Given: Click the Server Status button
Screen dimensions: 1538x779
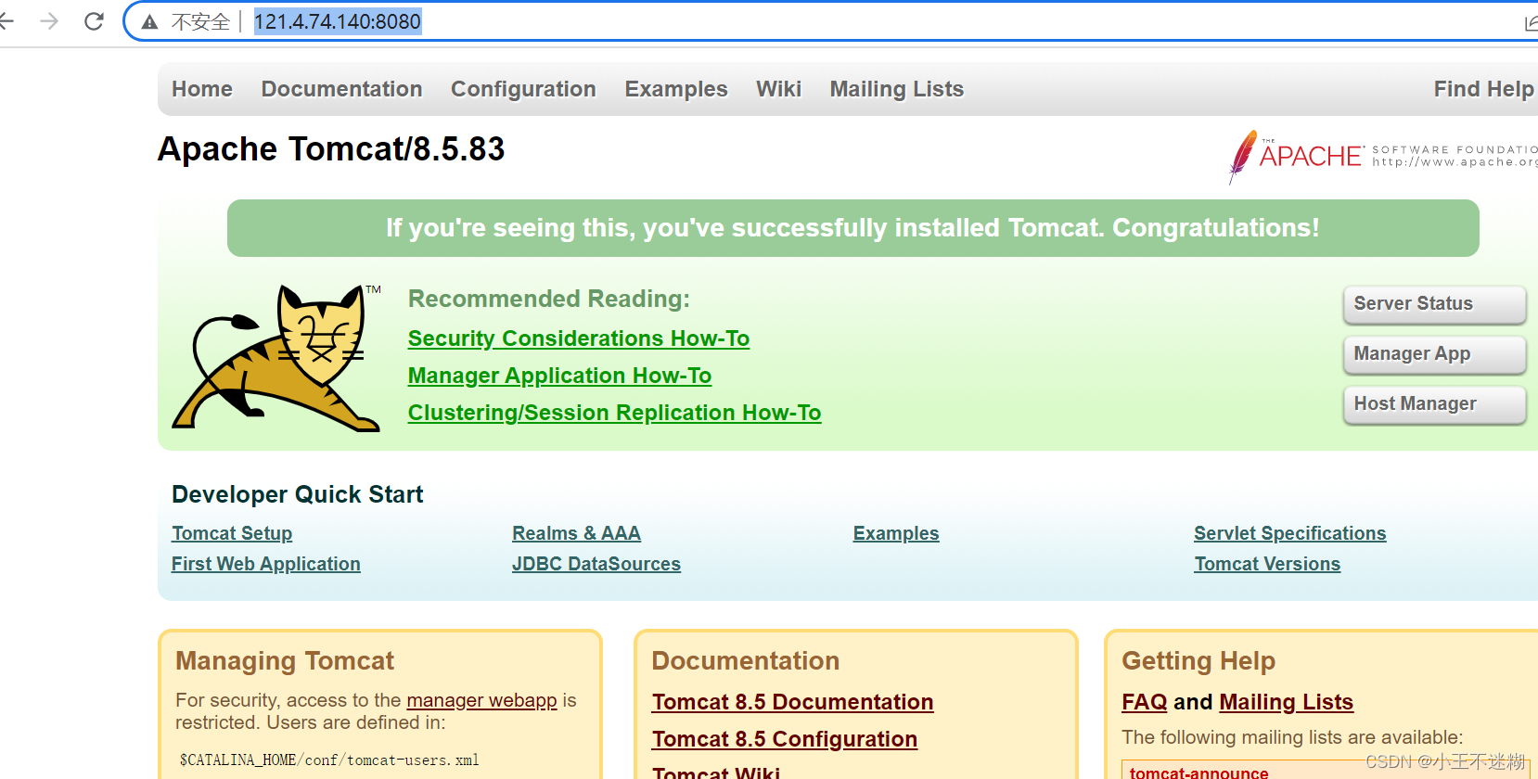Looking at the screenshot, I should click(1434, 304).
